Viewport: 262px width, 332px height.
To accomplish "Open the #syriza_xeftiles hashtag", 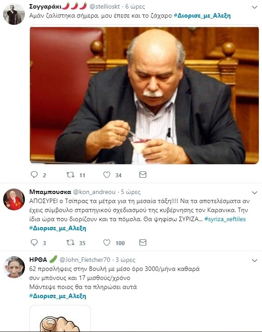I will [225, 219].
